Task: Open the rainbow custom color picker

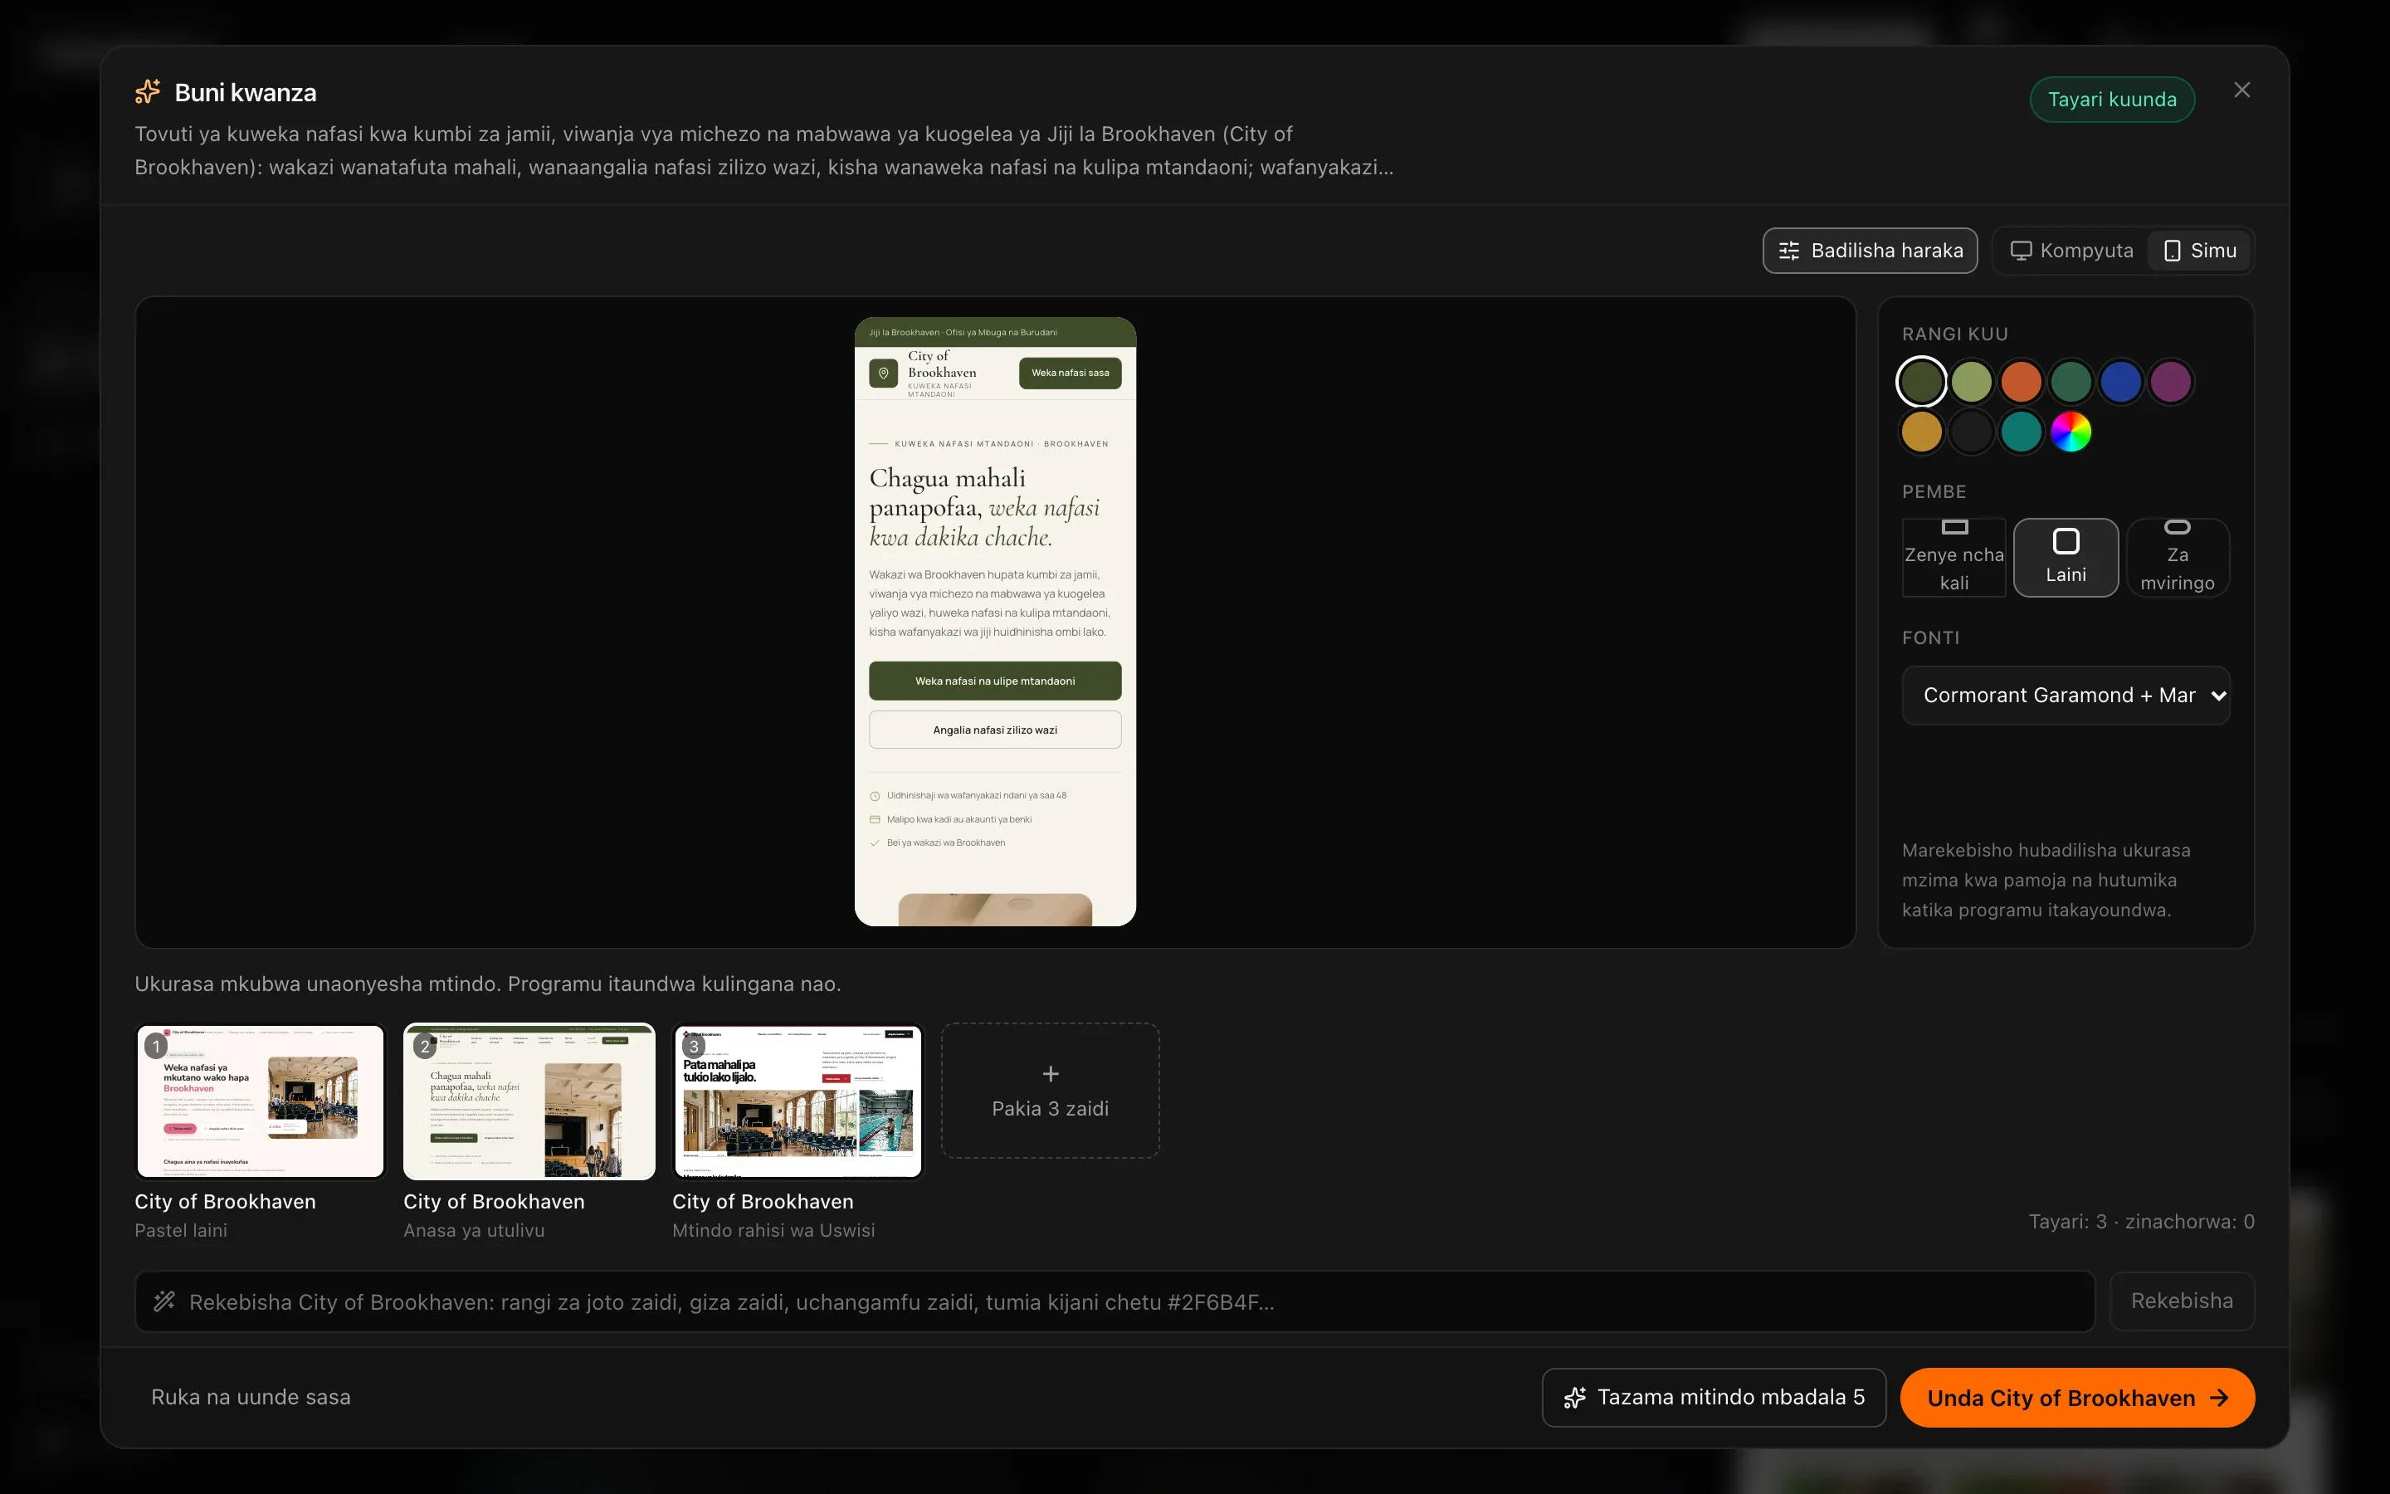Action: tap(2071, 432)
